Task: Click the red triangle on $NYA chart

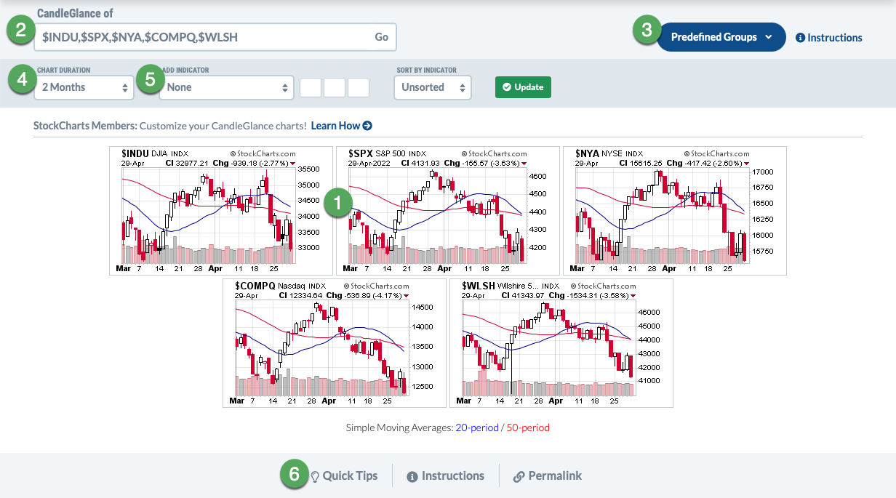Action: (x=747, y=164)
